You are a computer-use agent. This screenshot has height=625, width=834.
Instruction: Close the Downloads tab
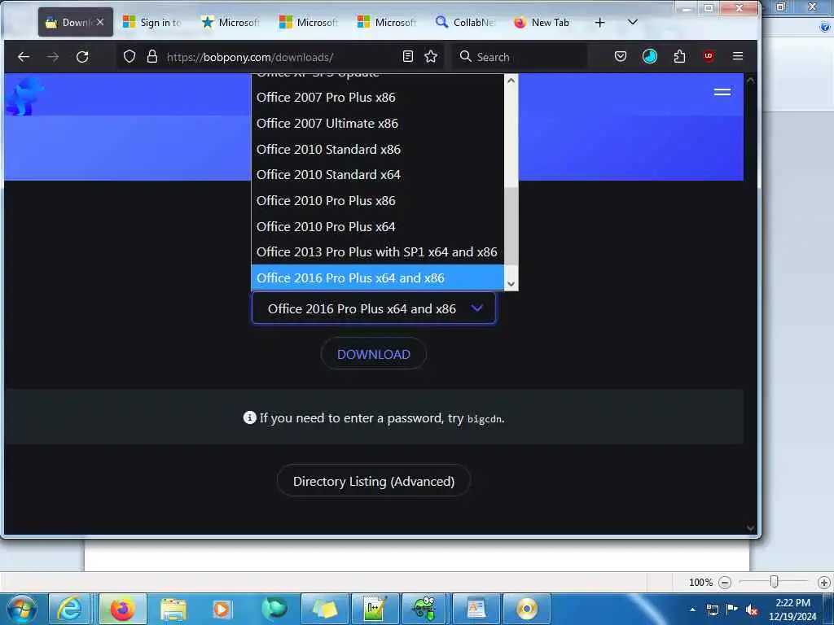[x=100, y=22]
